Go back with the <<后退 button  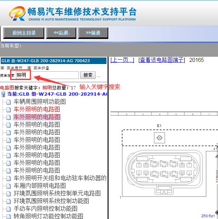61,33
